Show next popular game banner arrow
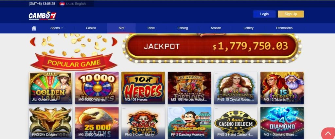 [115, 42]
